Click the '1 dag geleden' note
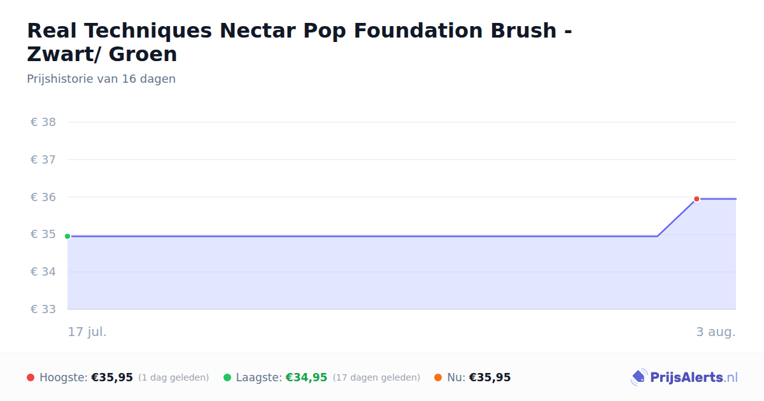The width and height of the screenshot is (764, 401). 174,377
